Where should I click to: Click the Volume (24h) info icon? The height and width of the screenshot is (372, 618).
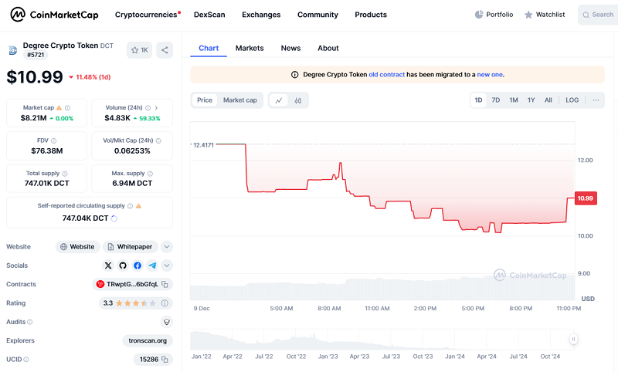(x=148, y=108)
